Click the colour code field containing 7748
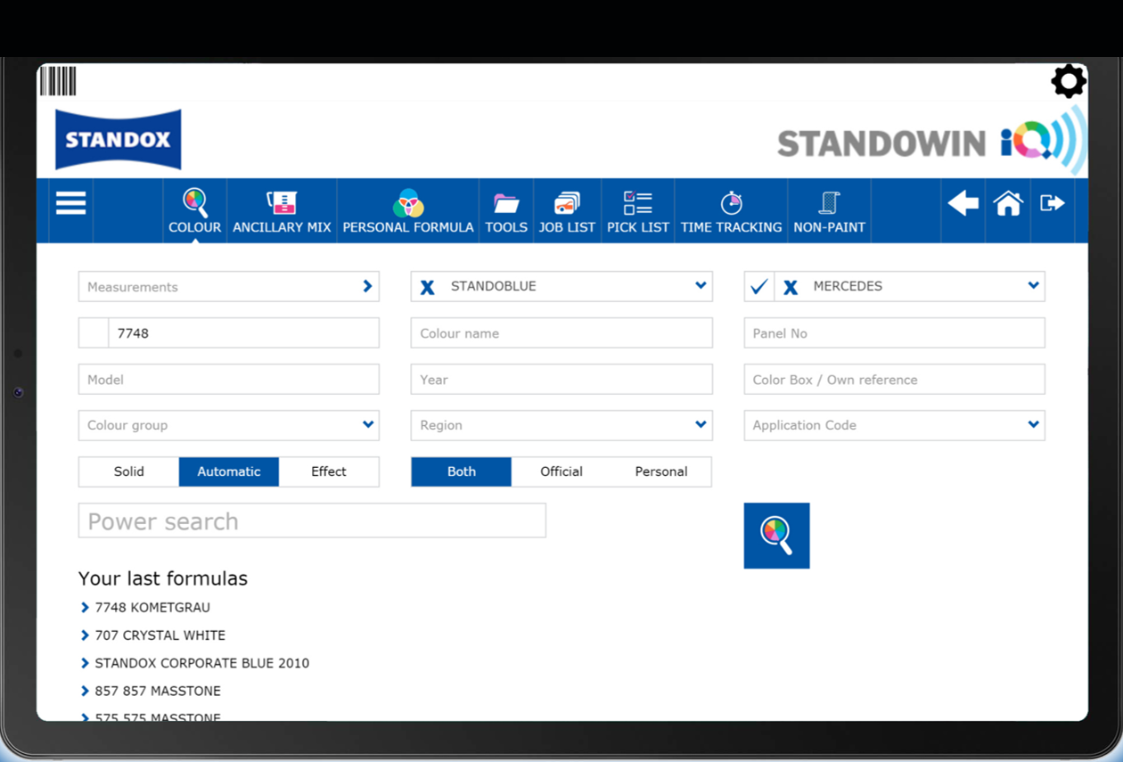 243,333
